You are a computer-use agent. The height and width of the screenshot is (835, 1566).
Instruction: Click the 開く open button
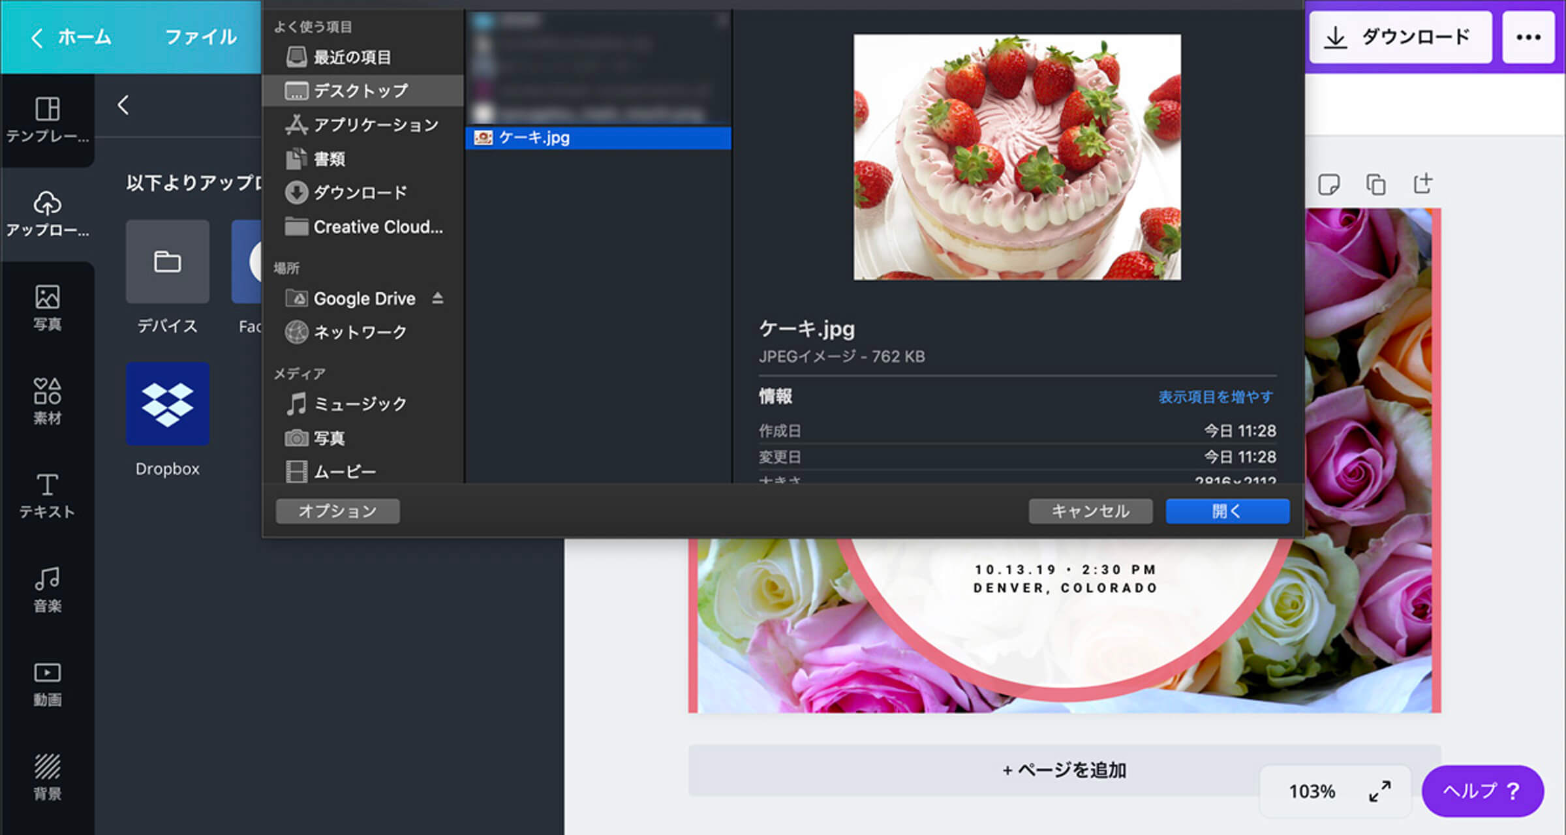click(1227, 511)
